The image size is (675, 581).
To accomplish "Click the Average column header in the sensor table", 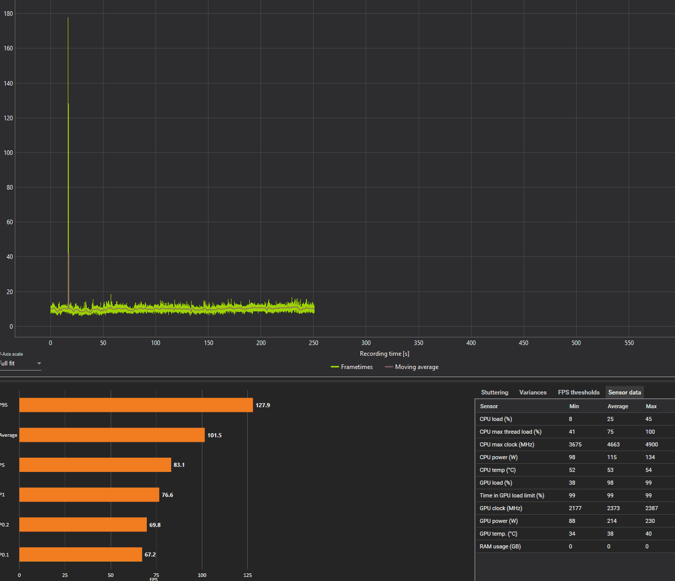I will coord(618,406).
